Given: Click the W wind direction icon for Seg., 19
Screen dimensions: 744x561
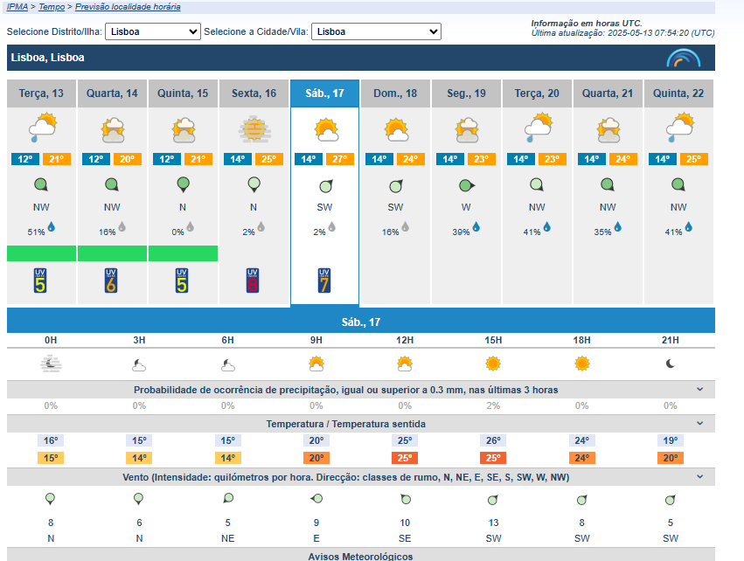Looking at the screenshot, I should pyautogui.click(x=467, y=185).
